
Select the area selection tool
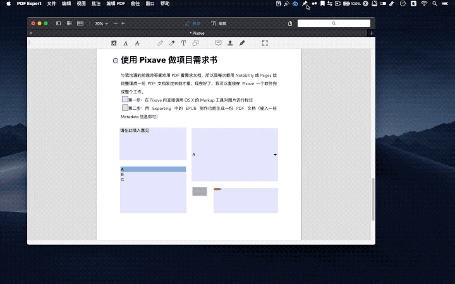(265, 43)
